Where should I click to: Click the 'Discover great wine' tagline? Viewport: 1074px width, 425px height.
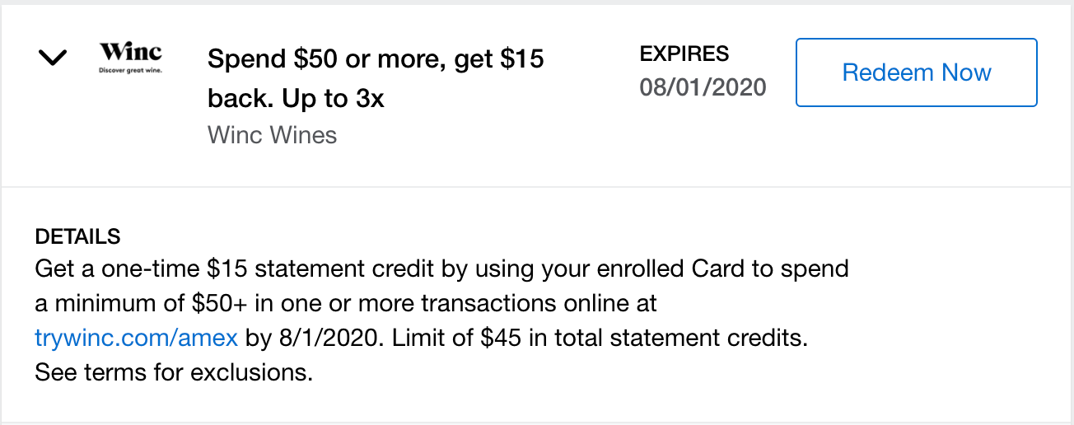coord(130,70)
